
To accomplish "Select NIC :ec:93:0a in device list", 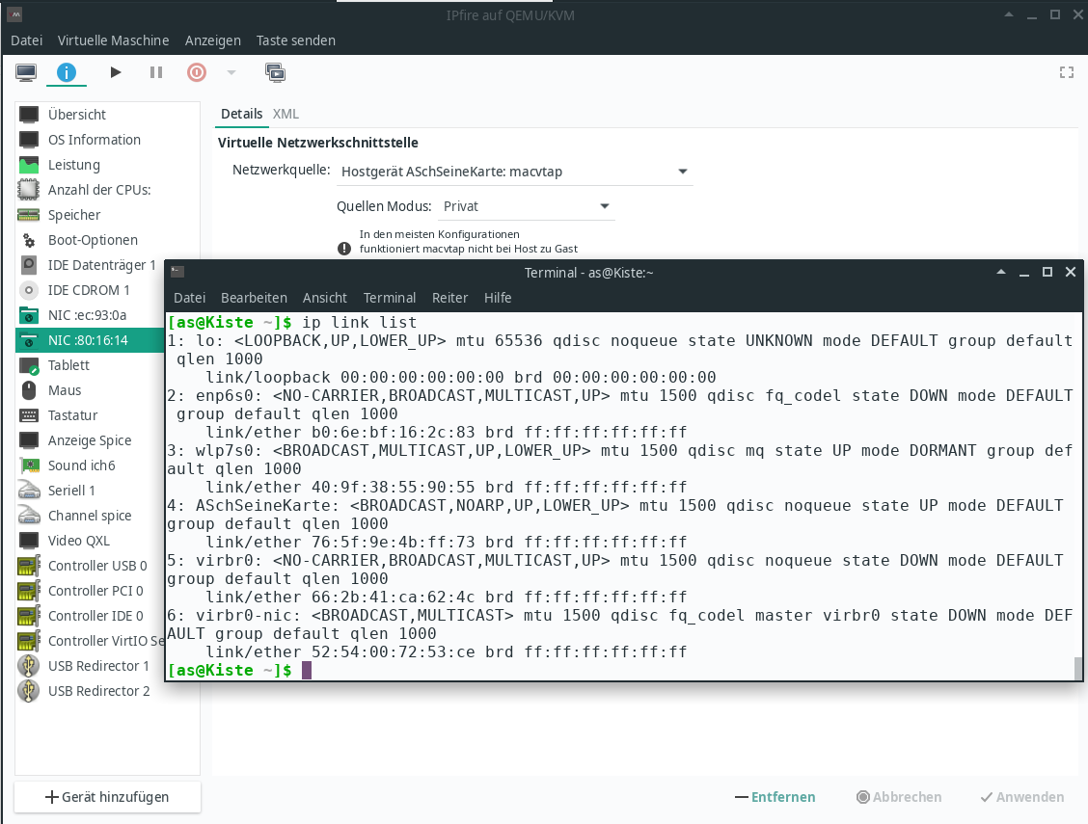I will tap(87, 315).
